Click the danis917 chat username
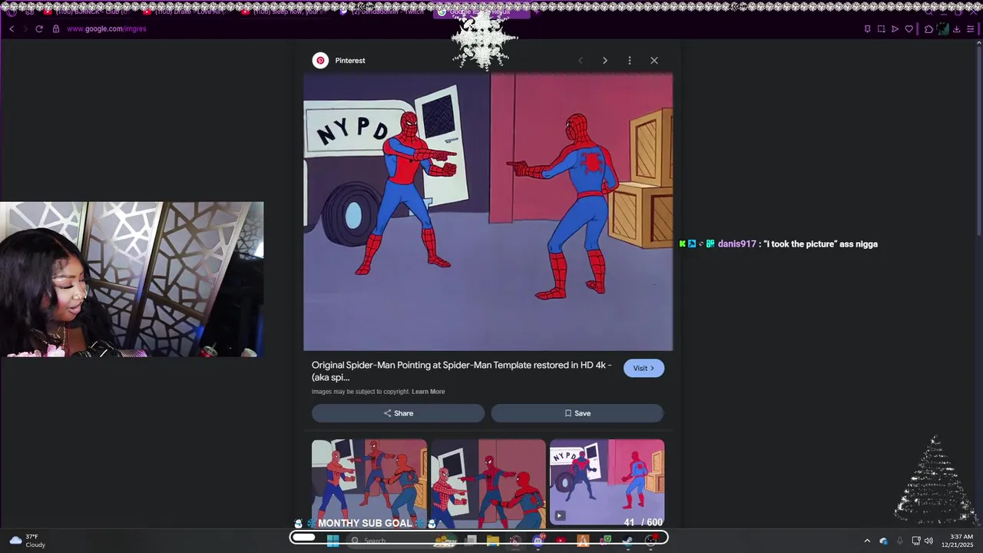983x553 pixels. pyautogui.click(x=736, y=244)
